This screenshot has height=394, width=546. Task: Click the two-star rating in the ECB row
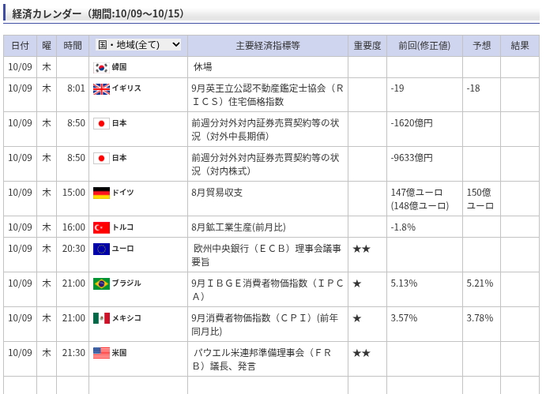point(361,249)
